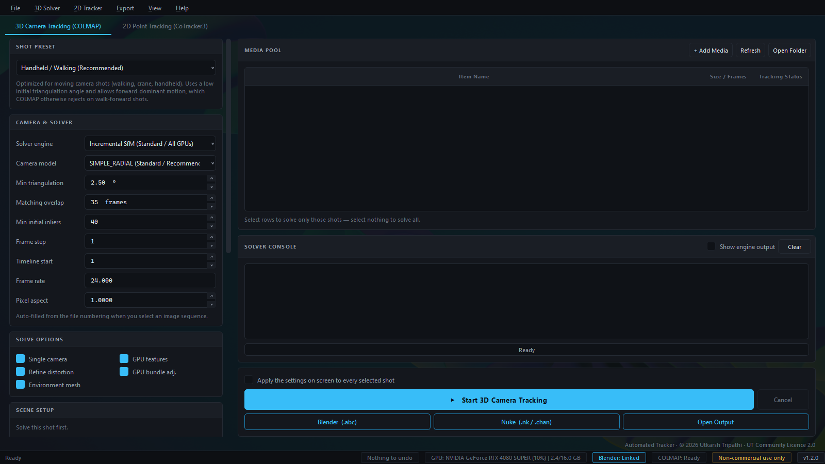Click the Nothing to undo status item
The height and width of the screenshot is (464, 825).
(x=390, y=458)
